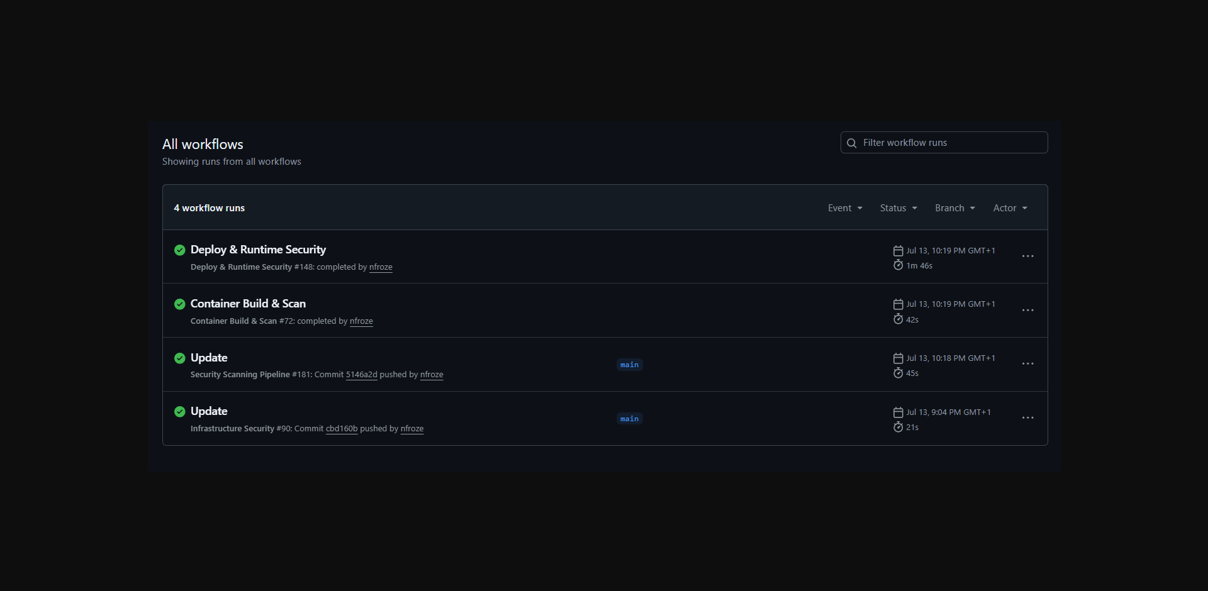This screenshot has width=1208, height=591.
Task: Click the stopwatch icon next to 1m 46s
Action: 898,265
